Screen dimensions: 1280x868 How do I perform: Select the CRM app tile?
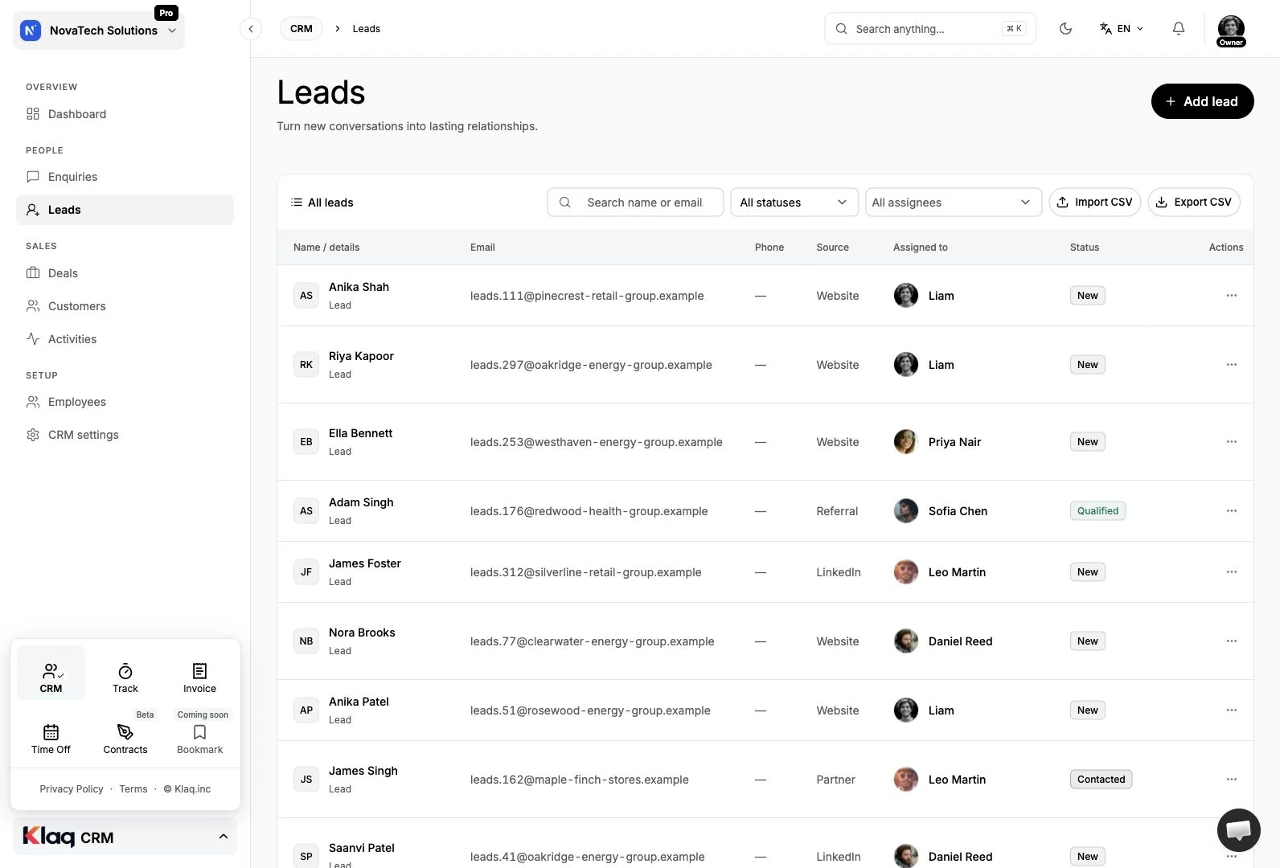51,673
